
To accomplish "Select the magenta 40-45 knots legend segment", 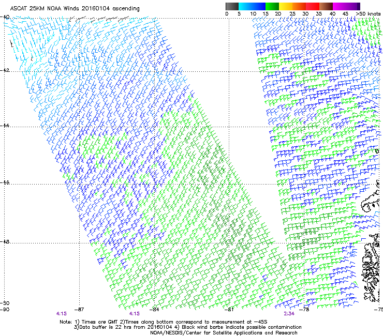I will click(340, 6).
